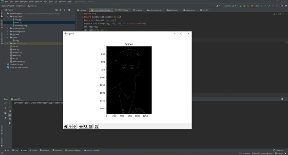Screen dimensions: 288x155
Task: Open the File menu
Action: [x=7, y=1]
